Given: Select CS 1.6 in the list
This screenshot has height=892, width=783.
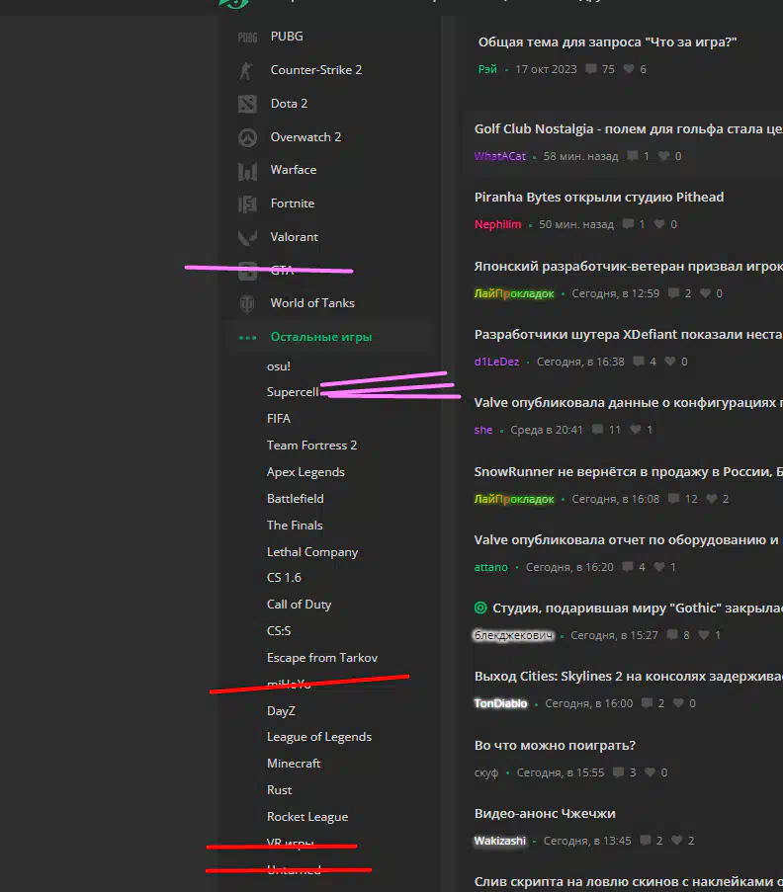Looking at the screenshot, I should [x=284, y=578].
